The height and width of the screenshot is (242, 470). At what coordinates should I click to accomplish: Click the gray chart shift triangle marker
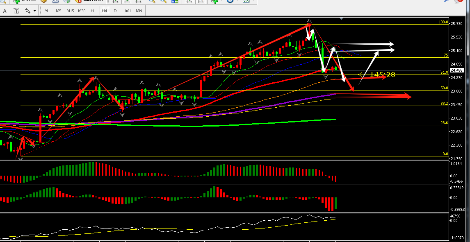pos(341,18)
